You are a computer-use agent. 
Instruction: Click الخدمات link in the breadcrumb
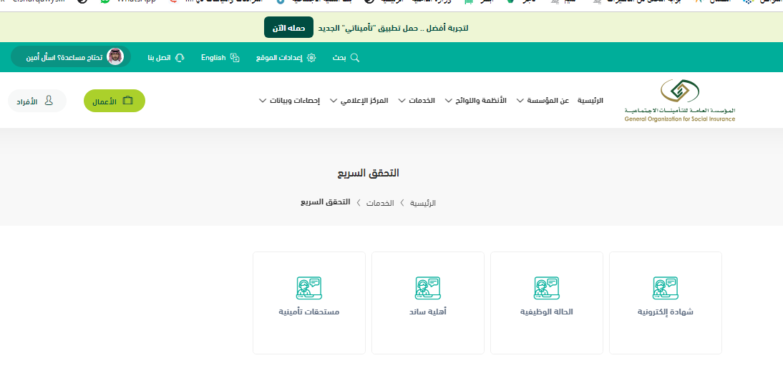[380, 203]
